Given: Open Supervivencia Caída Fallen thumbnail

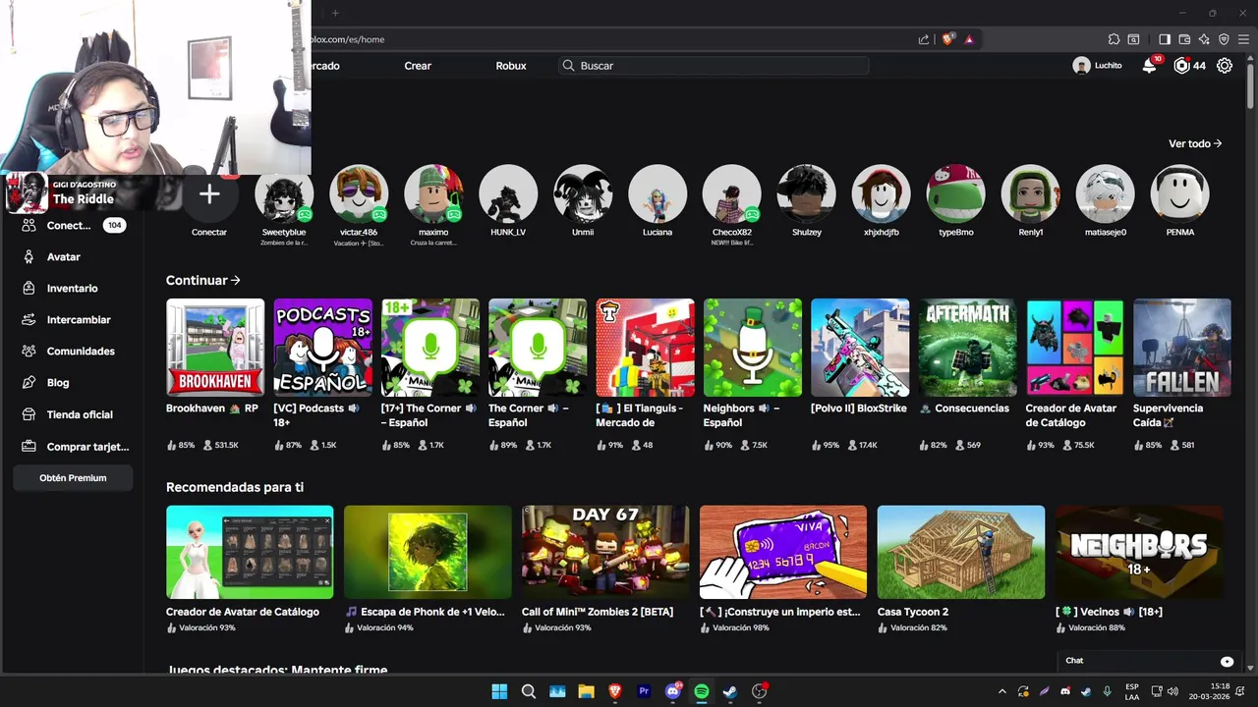Looking at the screenshot, I should (1182, 348).
